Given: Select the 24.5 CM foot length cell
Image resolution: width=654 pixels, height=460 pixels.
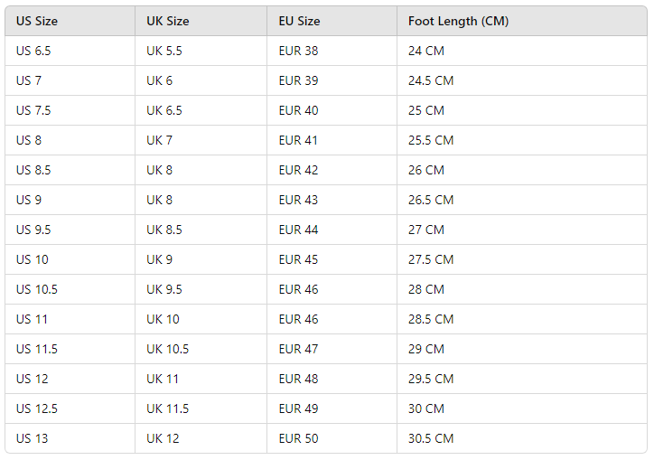Looking at the screenshot, I should tap(431, 80).
